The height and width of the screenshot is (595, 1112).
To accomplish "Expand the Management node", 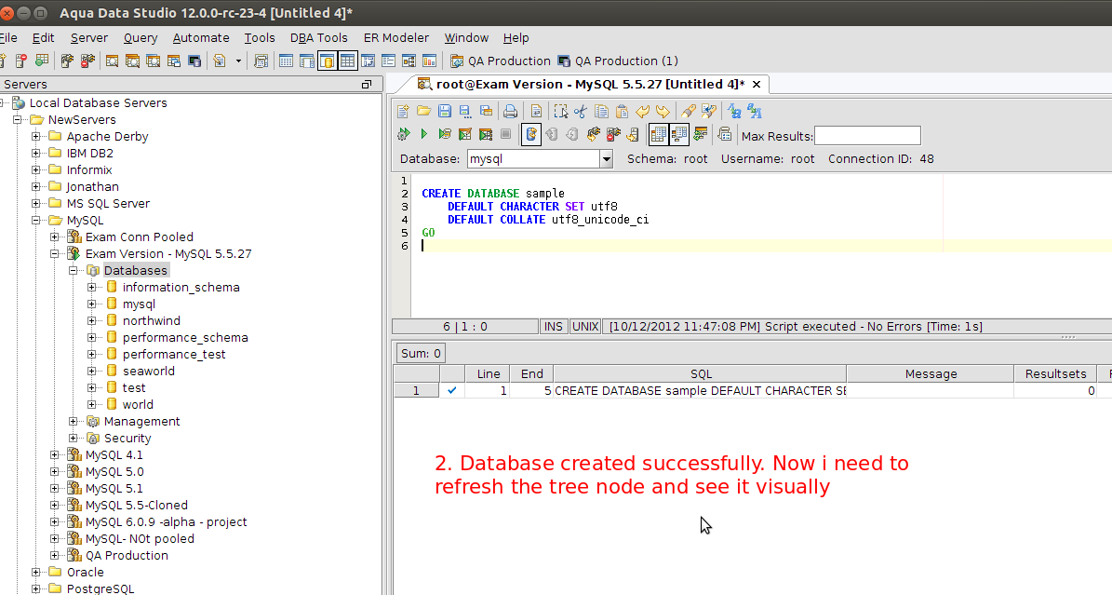I will coord(73,421).
